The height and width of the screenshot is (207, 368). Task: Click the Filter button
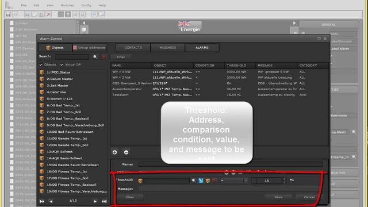[121, 57]
